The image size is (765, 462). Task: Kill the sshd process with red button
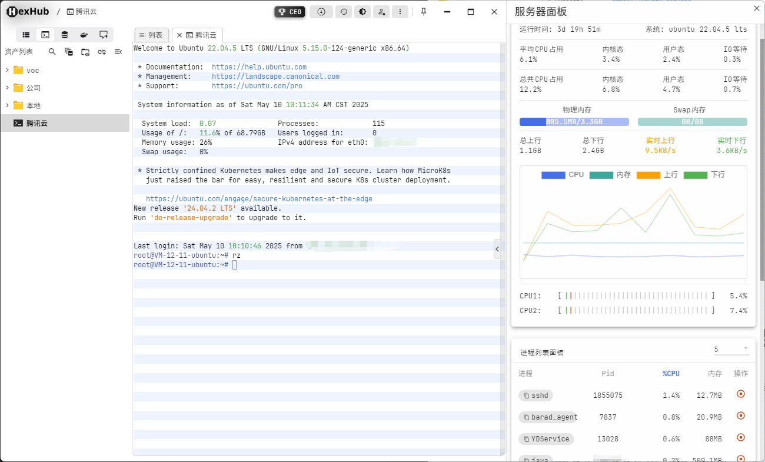[740, 394]
